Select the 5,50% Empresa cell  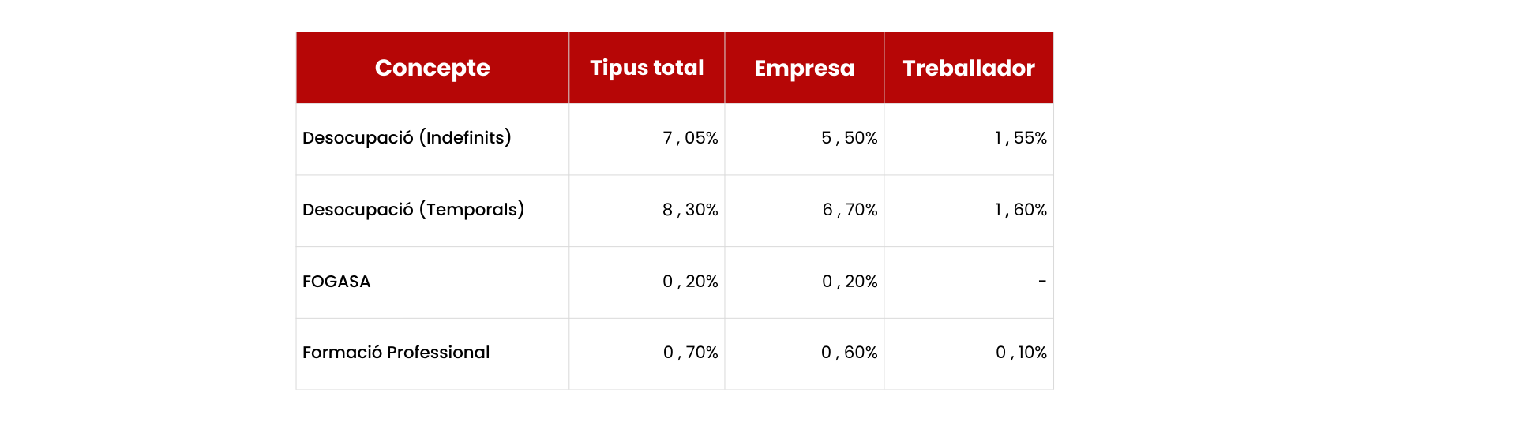click(x=849, y=138)
